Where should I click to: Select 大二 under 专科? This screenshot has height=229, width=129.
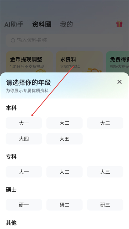64,172
